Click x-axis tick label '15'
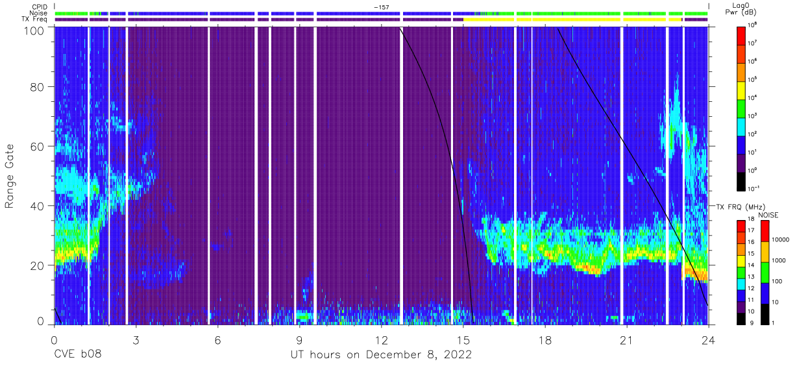 tap(463, 340)
